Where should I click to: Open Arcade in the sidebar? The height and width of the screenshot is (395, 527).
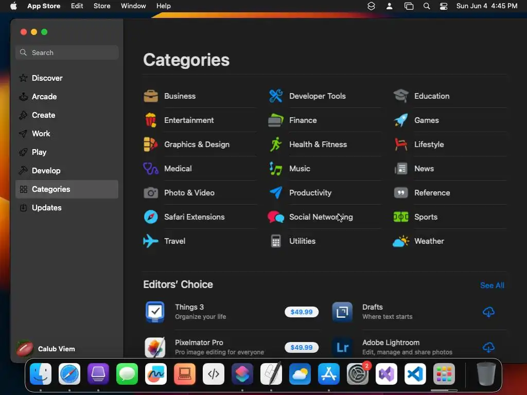coord(67,97)
